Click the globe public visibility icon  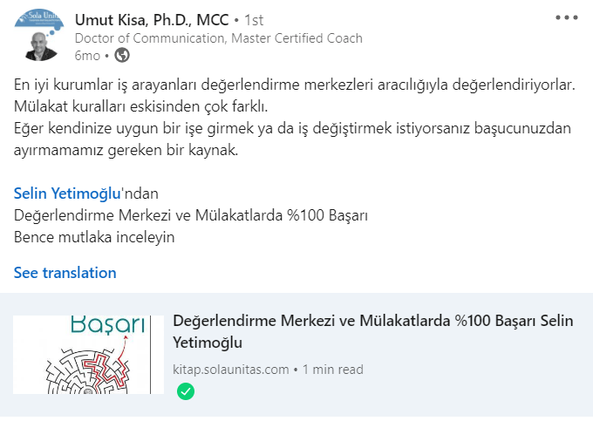click(123, 56)
